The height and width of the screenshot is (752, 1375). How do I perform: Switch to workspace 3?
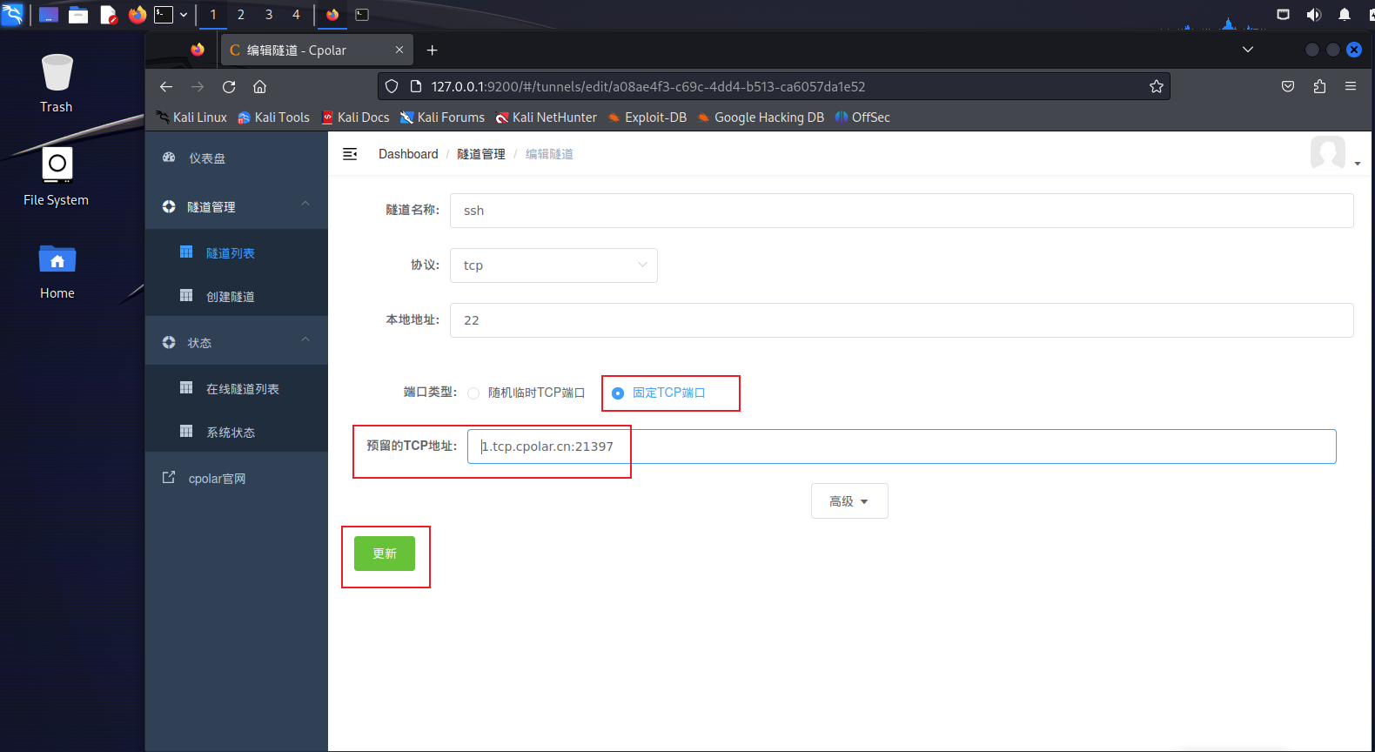(269, 15)
